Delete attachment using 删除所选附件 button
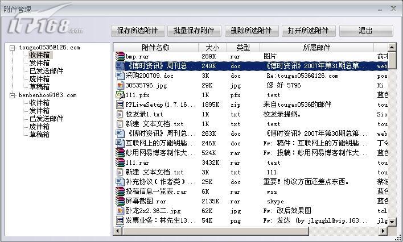The height and width of the screenshot is (242, 403). pos(248,31)
